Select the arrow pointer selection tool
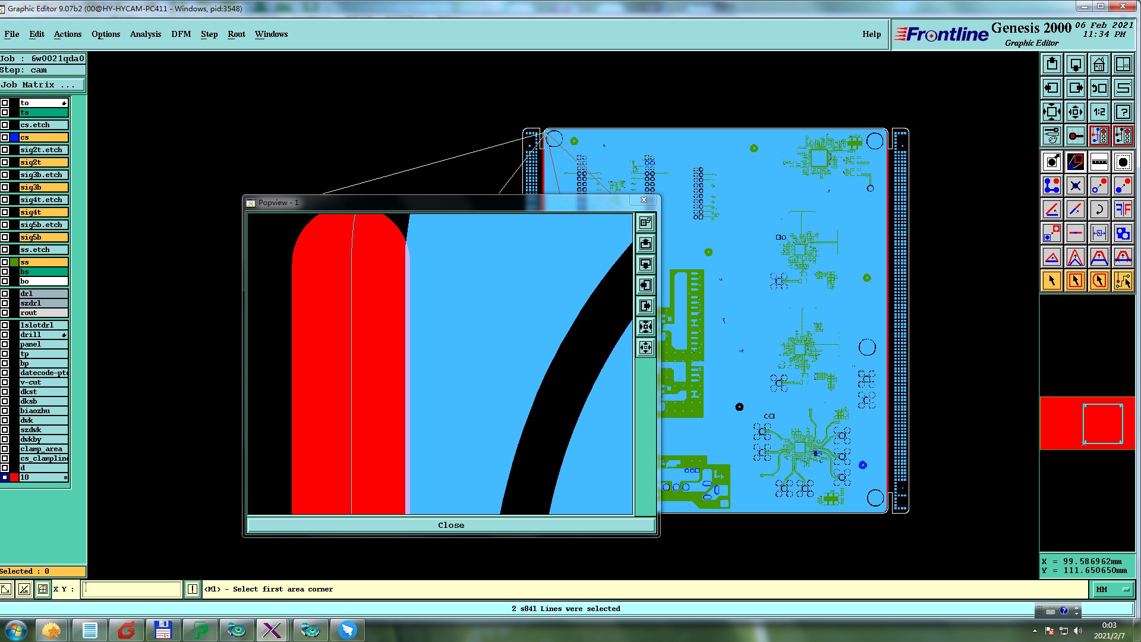 (1051, 281)
